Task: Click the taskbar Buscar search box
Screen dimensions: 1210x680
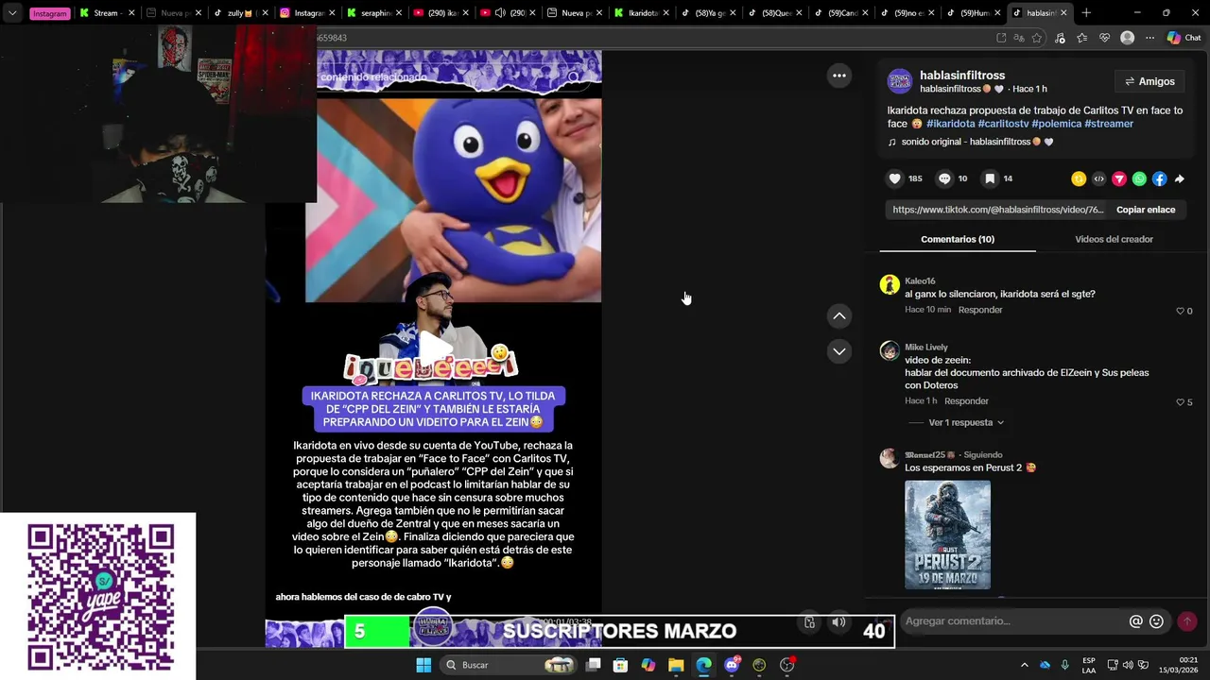Action: (x=510, y=665)
